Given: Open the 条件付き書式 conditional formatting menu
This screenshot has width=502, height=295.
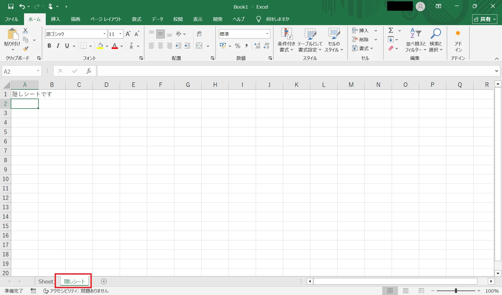Looking at the screenshot, I should coord(286,40).
